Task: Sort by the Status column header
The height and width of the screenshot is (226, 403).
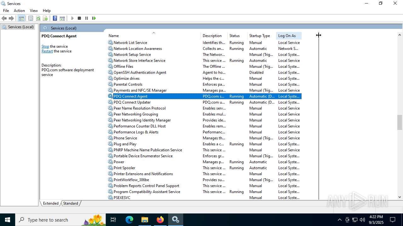Action: [x=237, y=35]
